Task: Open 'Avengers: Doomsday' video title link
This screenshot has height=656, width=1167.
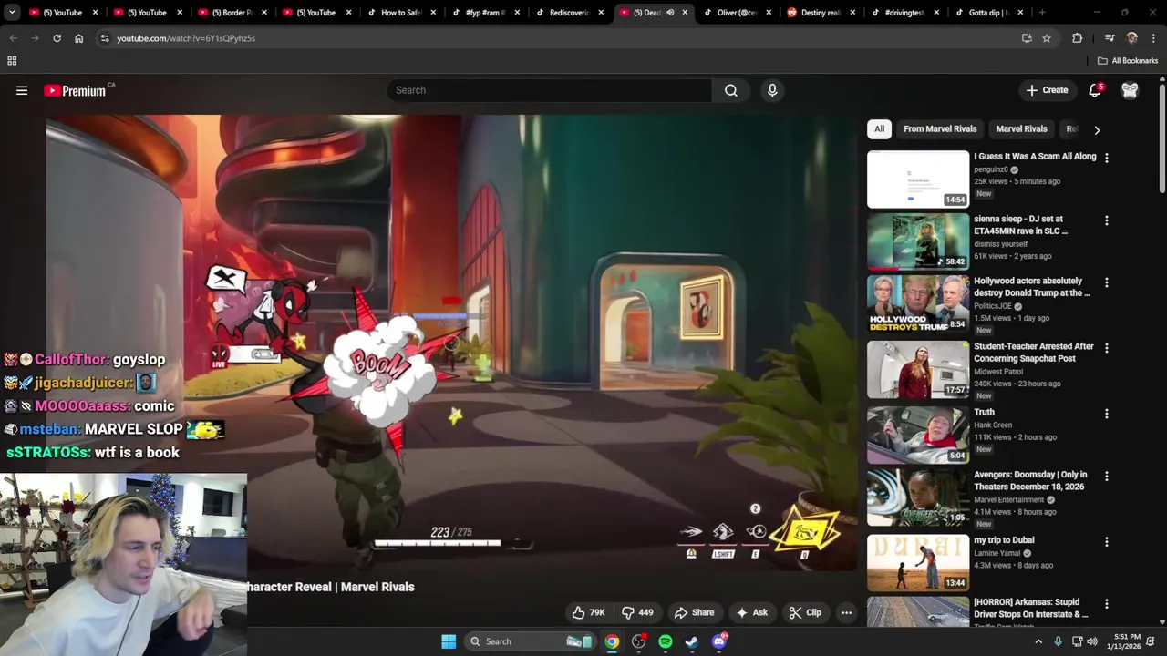Action: click(x=1029, y=480)
